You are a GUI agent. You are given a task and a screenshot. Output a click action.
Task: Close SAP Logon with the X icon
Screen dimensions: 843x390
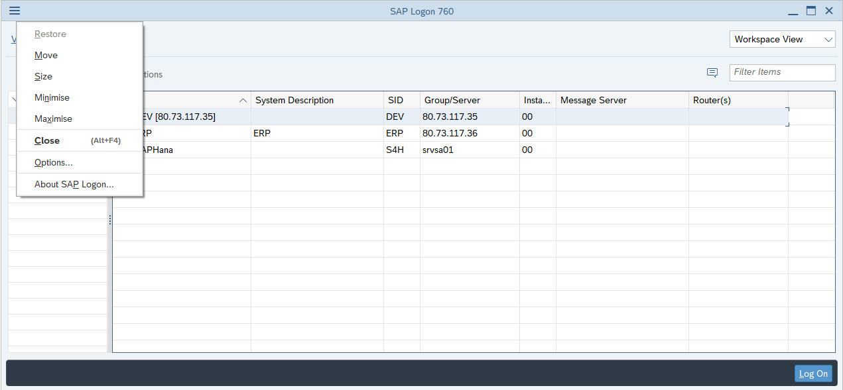coord(829,11)
